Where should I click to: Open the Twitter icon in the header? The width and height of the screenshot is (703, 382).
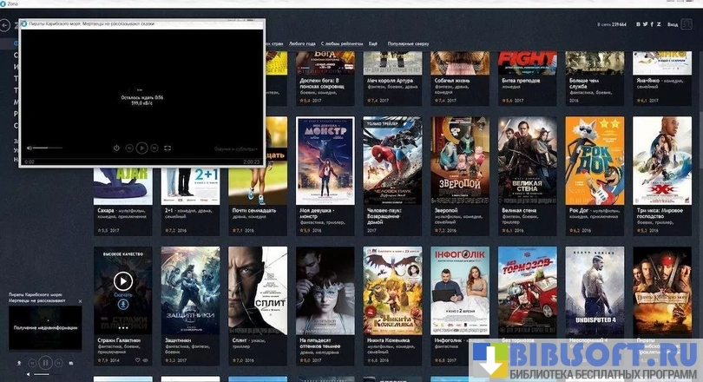point(645,25)
